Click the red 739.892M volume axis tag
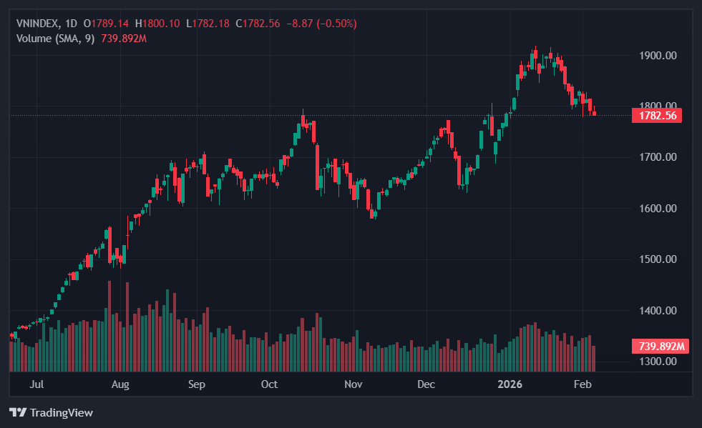The height and width of the screenshot is (428, 702). (661, 347)
